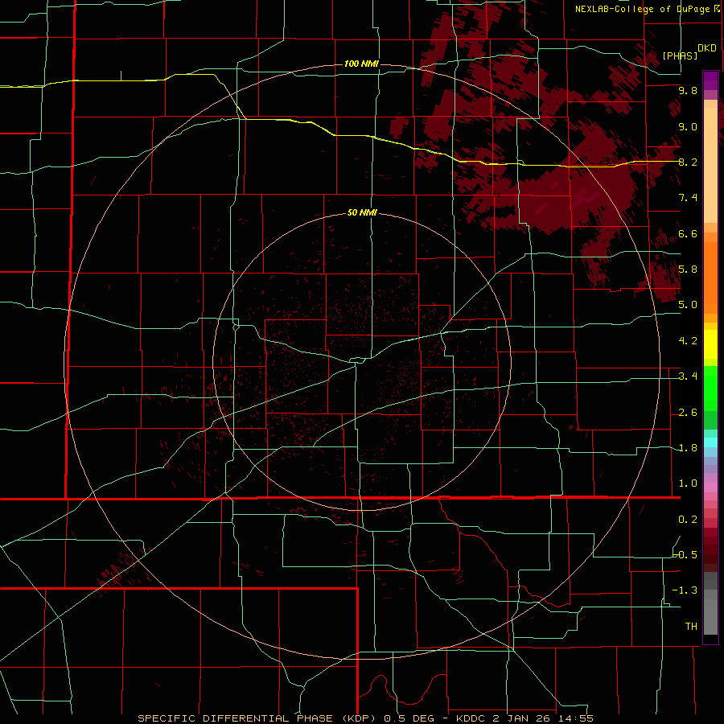This screenshot has height=724, width=724.
Task: Click the 2.6 scale label
Action: pyautogui.click(x=688, y=413)
